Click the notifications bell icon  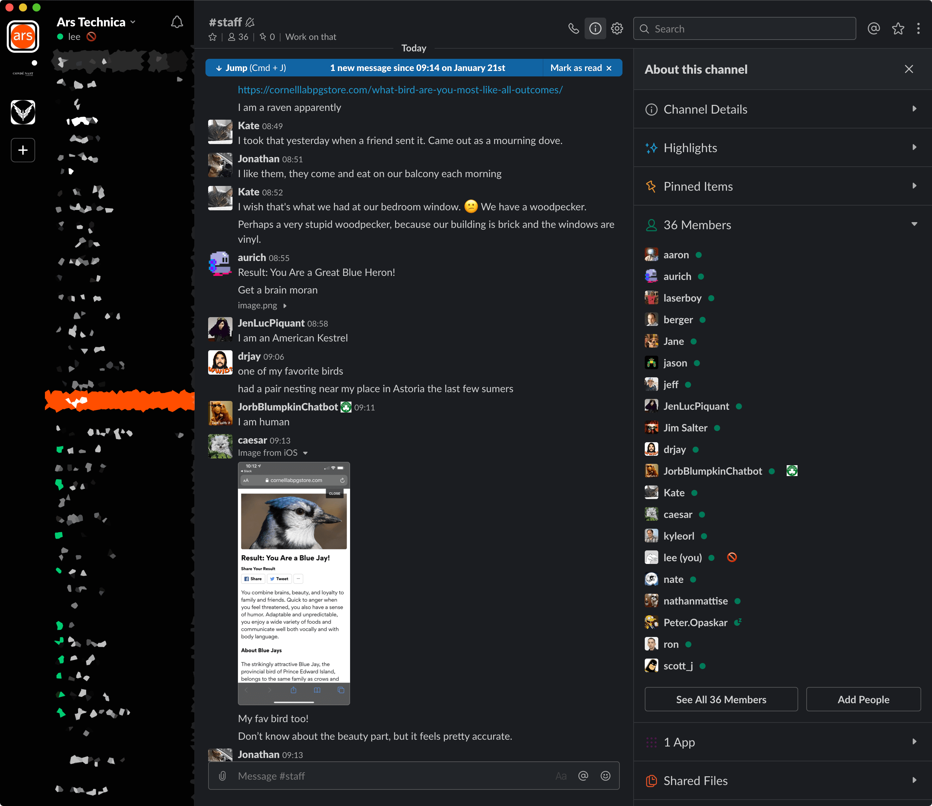(x=177, y=23)
